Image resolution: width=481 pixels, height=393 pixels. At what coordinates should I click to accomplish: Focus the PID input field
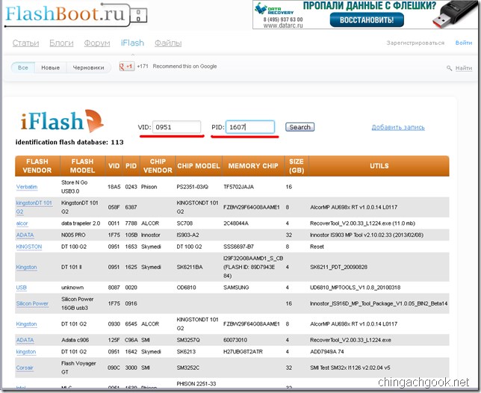coord(250,127)
